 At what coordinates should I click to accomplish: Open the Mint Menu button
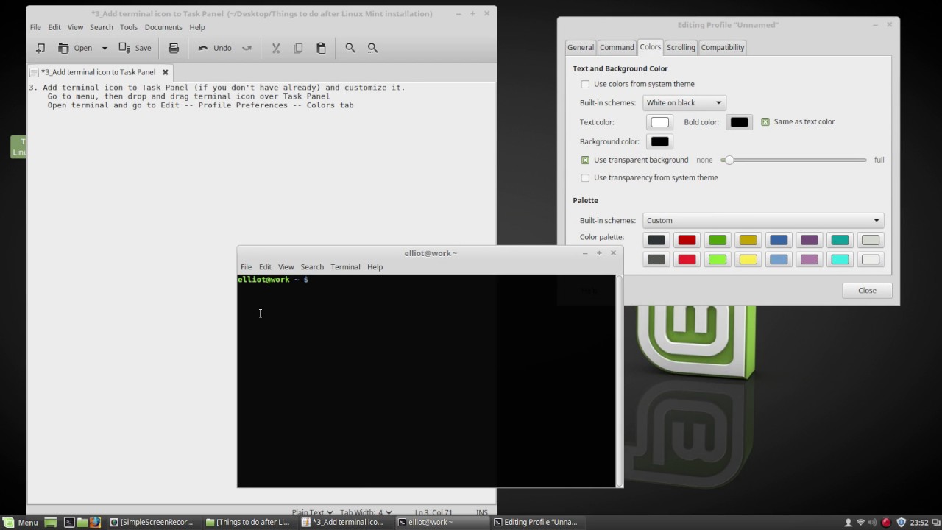click(20, 522)
